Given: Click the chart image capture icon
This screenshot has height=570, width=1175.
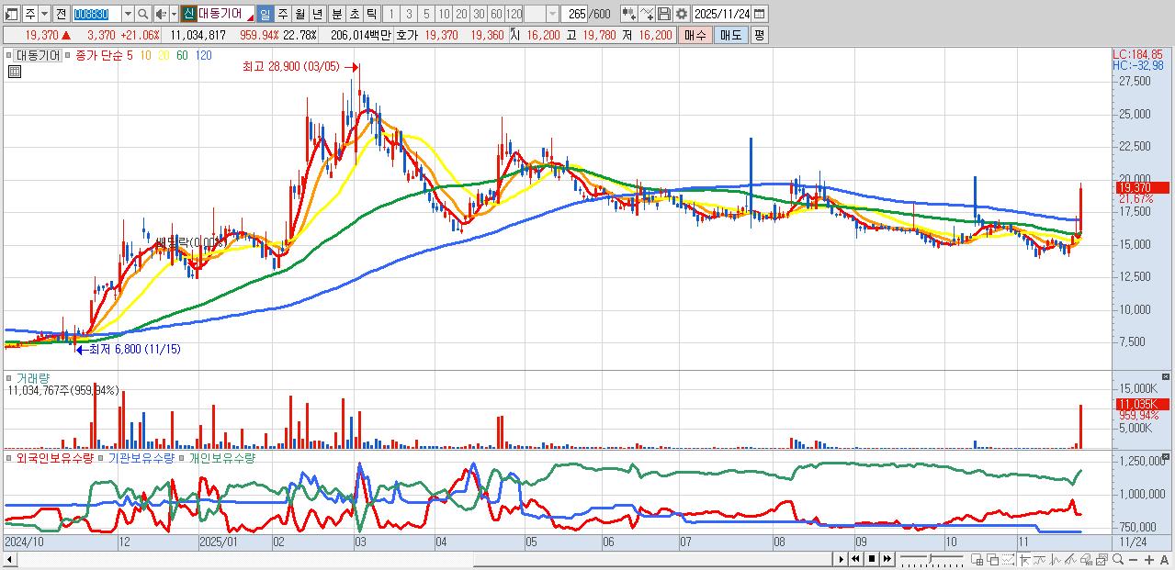Looking at the screenshot, I should 1102,560.
